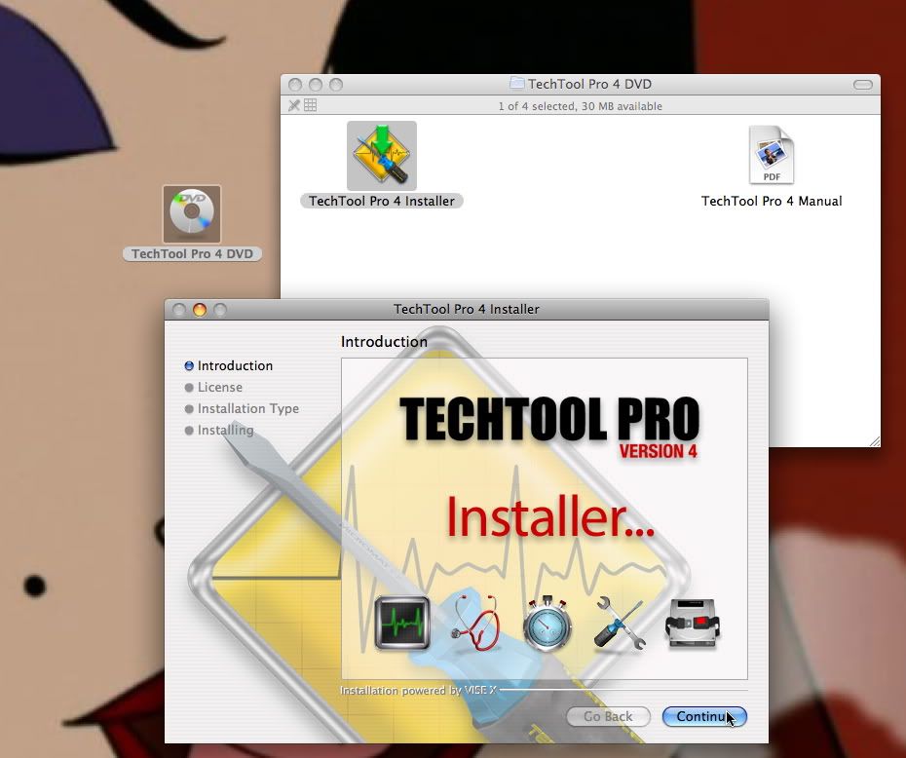Click the folder proxy icon in DVD window title
Image resolution: width=906 pixels, height=758 pixels.
tap(516, 83)
